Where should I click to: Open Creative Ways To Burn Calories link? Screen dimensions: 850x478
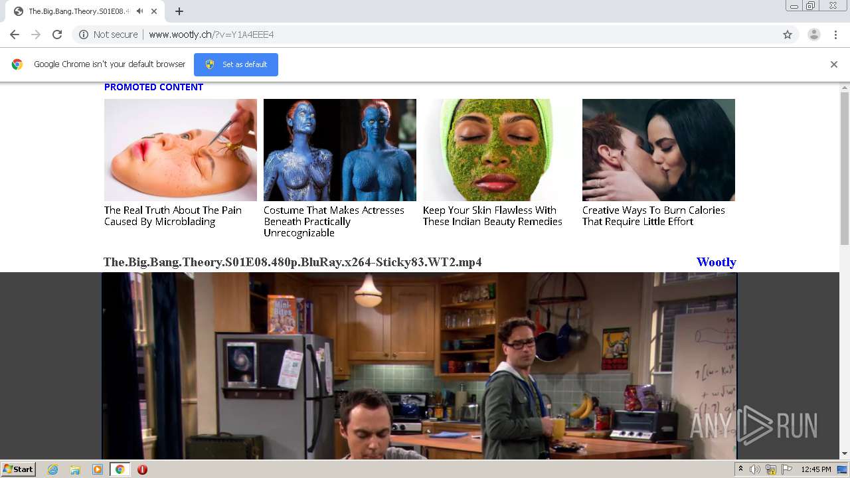(653, 216)
